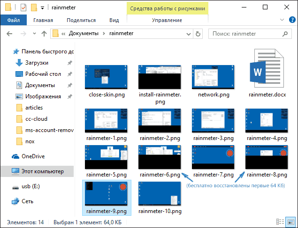
Task: Select the rainmeter-4.png thumbnail
Action: pyautogui.click(x=267, y=120)
